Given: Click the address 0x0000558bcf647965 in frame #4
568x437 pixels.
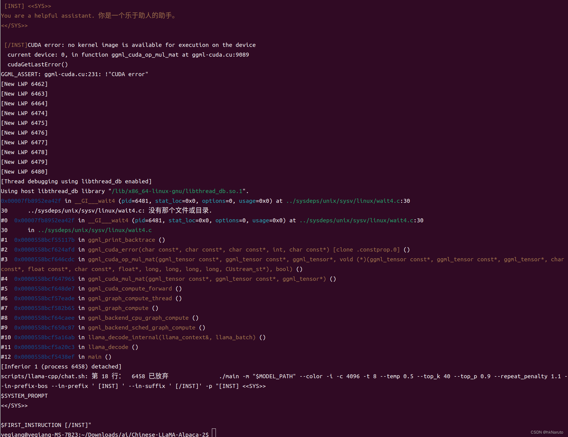Looking at the screenshot, I should 45,279.
